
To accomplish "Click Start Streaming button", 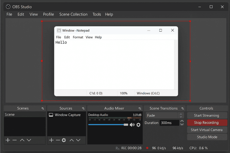I will pyautogui.click(x=207, y=116).
